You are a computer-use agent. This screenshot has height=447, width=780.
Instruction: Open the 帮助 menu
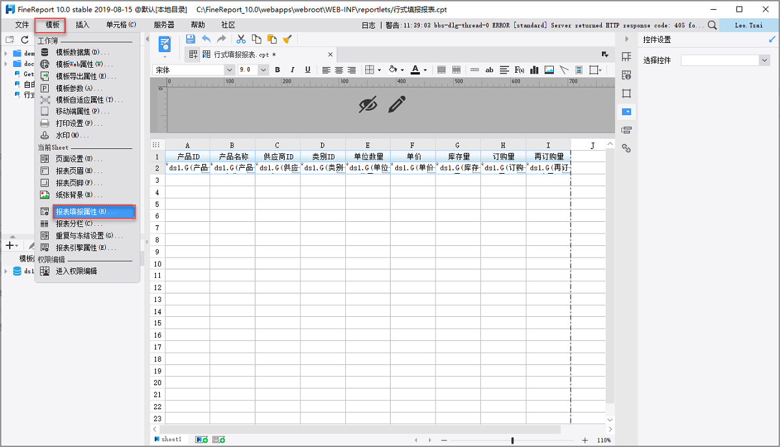point(198,25)
